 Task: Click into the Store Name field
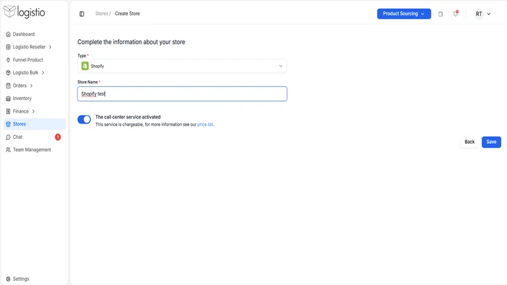182,94
